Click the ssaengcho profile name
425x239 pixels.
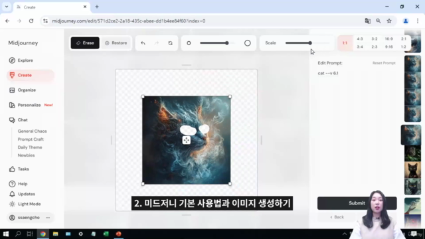coord(29,218)
